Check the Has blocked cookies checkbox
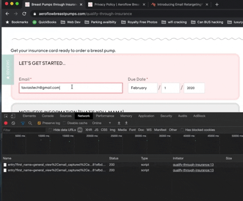 (x=182, y=130)
